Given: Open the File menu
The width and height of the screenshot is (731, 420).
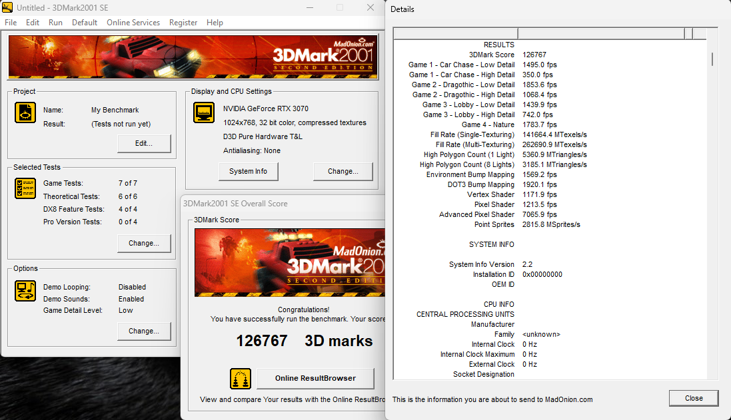Looking at the screenshot, I should (11, 23).
